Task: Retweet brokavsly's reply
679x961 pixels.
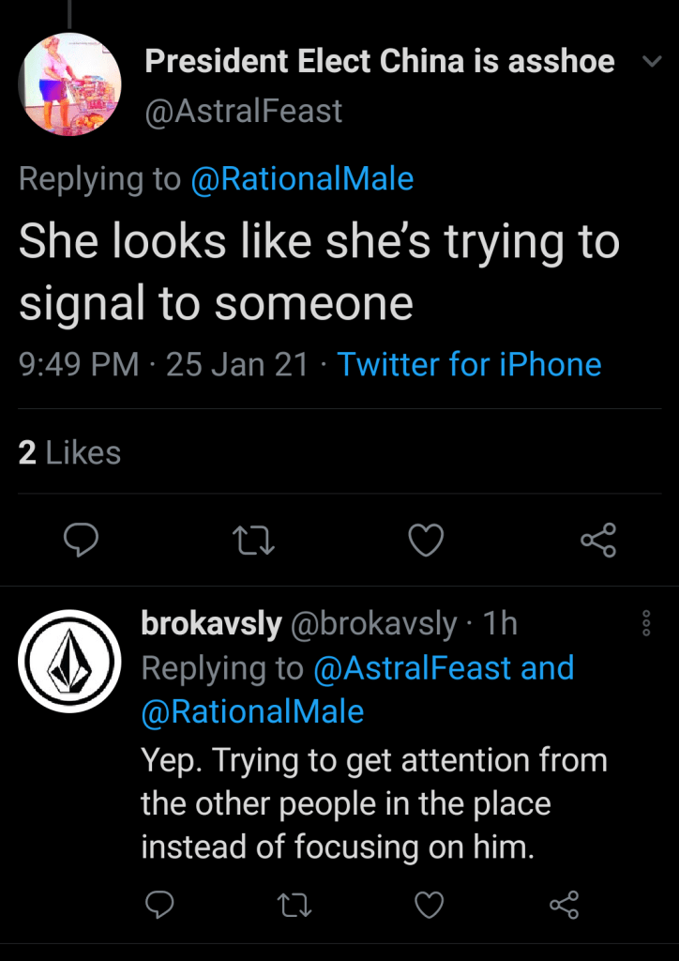Action: (x=295, y=905)
